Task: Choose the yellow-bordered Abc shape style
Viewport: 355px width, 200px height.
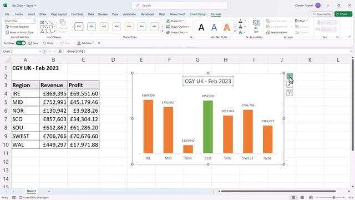Action: 129,27
